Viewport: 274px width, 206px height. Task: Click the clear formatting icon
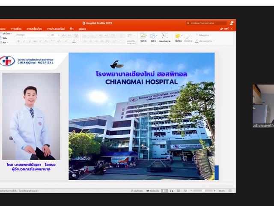click(x=76, y=35)
